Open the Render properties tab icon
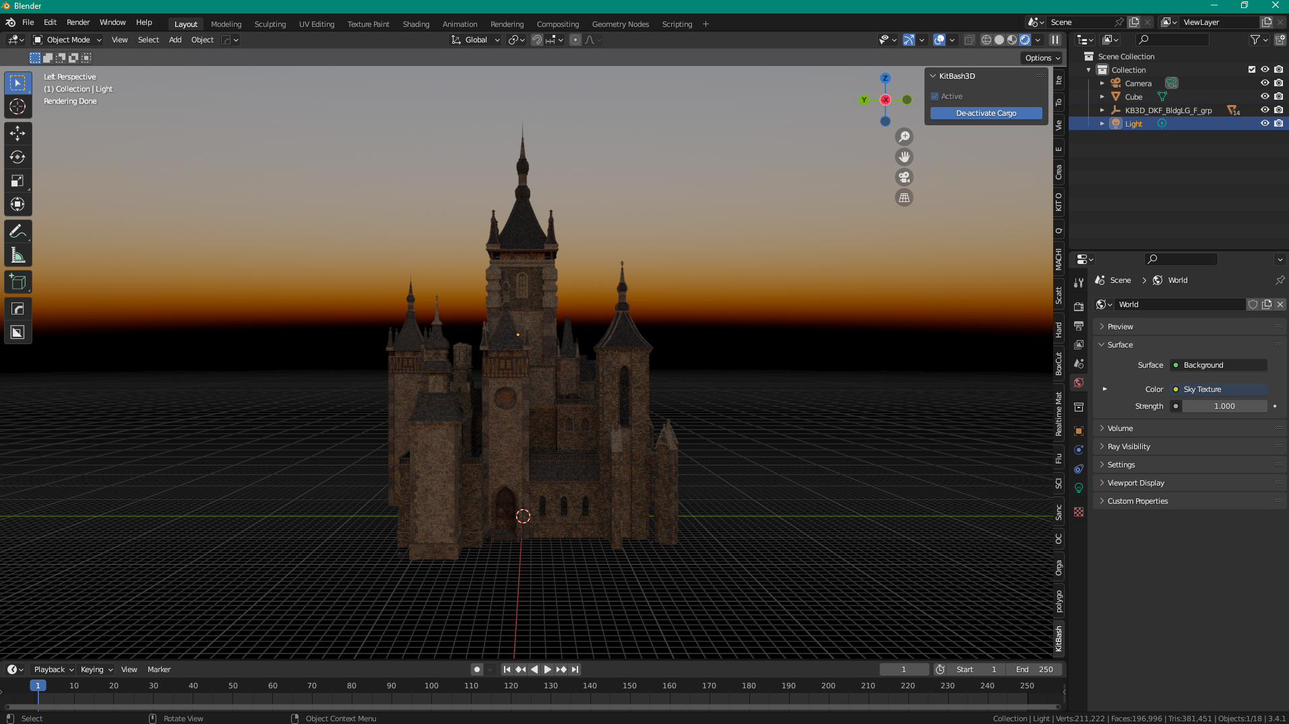Screen dimensions: 1289x724 pyautogui.click(x=1079, y=306)
